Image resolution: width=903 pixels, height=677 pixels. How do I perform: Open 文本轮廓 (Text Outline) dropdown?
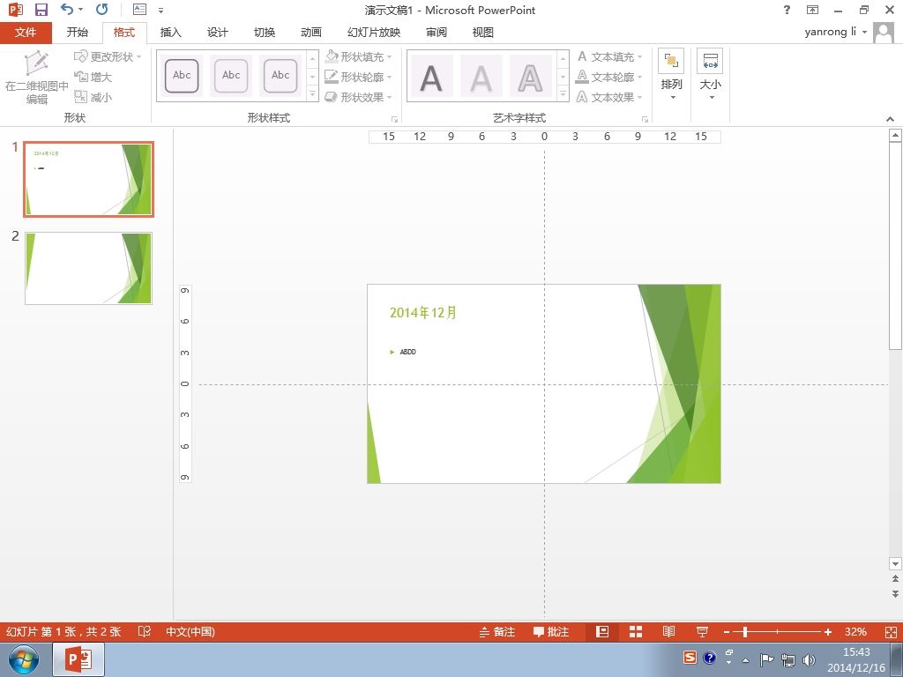click(609, 77)
